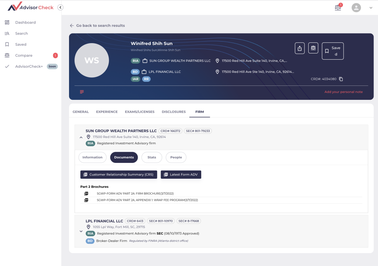Select the share icon on the advisor profile
Image resolution: width=378 pixels, height=266 pixels.
299,48
